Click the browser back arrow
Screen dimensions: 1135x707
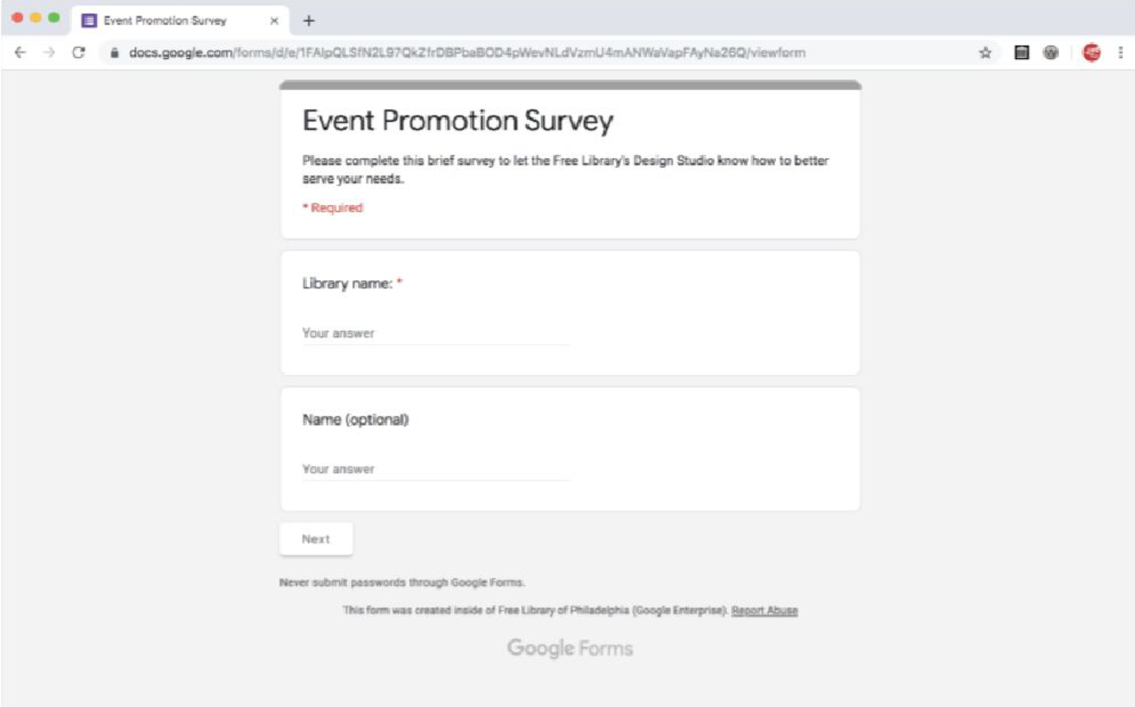20,53
